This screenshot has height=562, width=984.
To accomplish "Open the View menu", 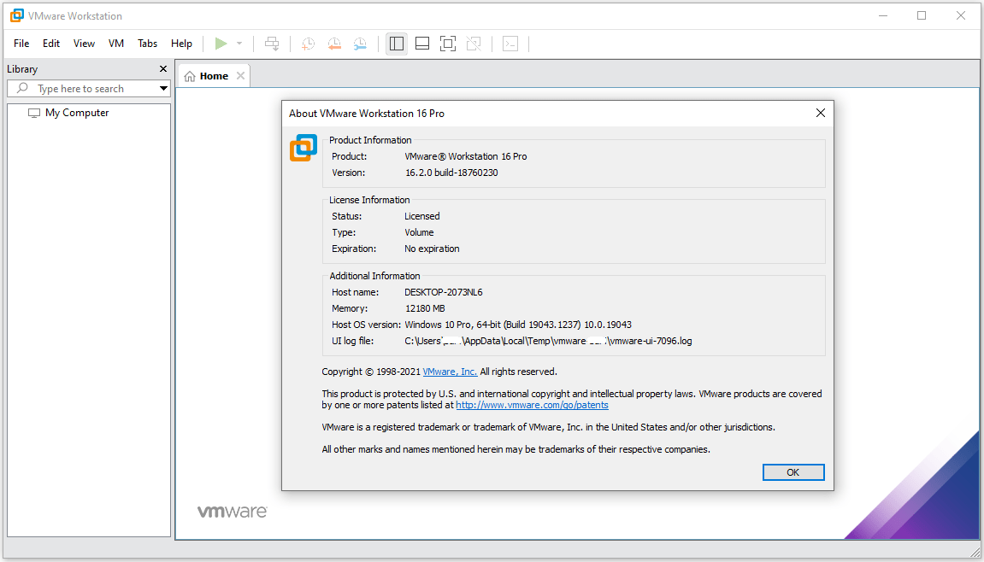I will (x=84, y=44).
